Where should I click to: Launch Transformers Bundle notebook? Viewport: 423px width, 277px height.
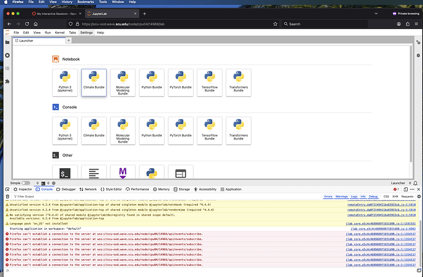(x=238, y=82)
